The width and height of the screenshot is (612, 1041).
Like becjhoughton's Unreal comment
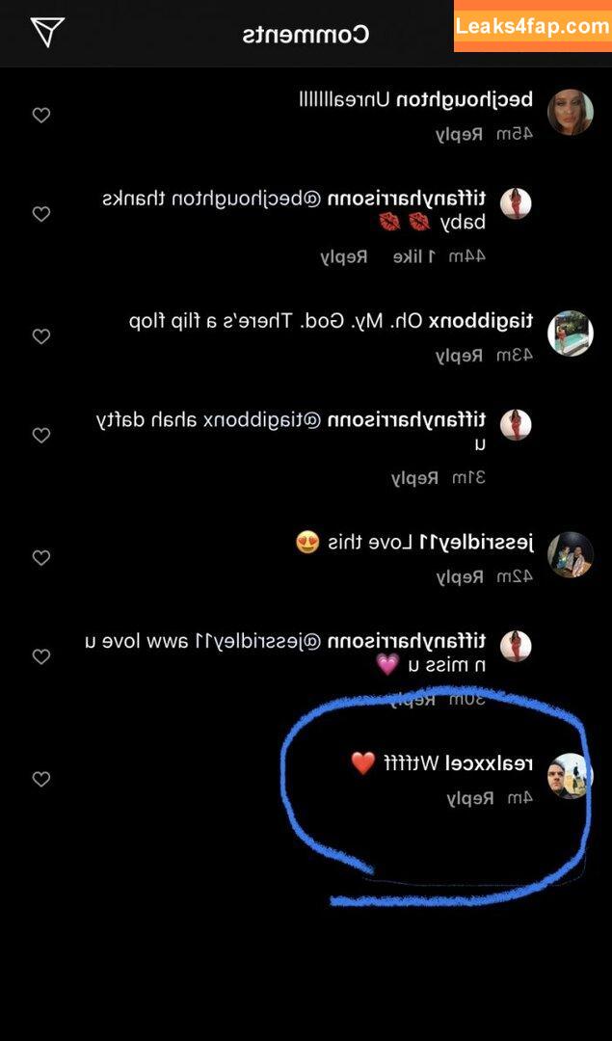point(41,116)
